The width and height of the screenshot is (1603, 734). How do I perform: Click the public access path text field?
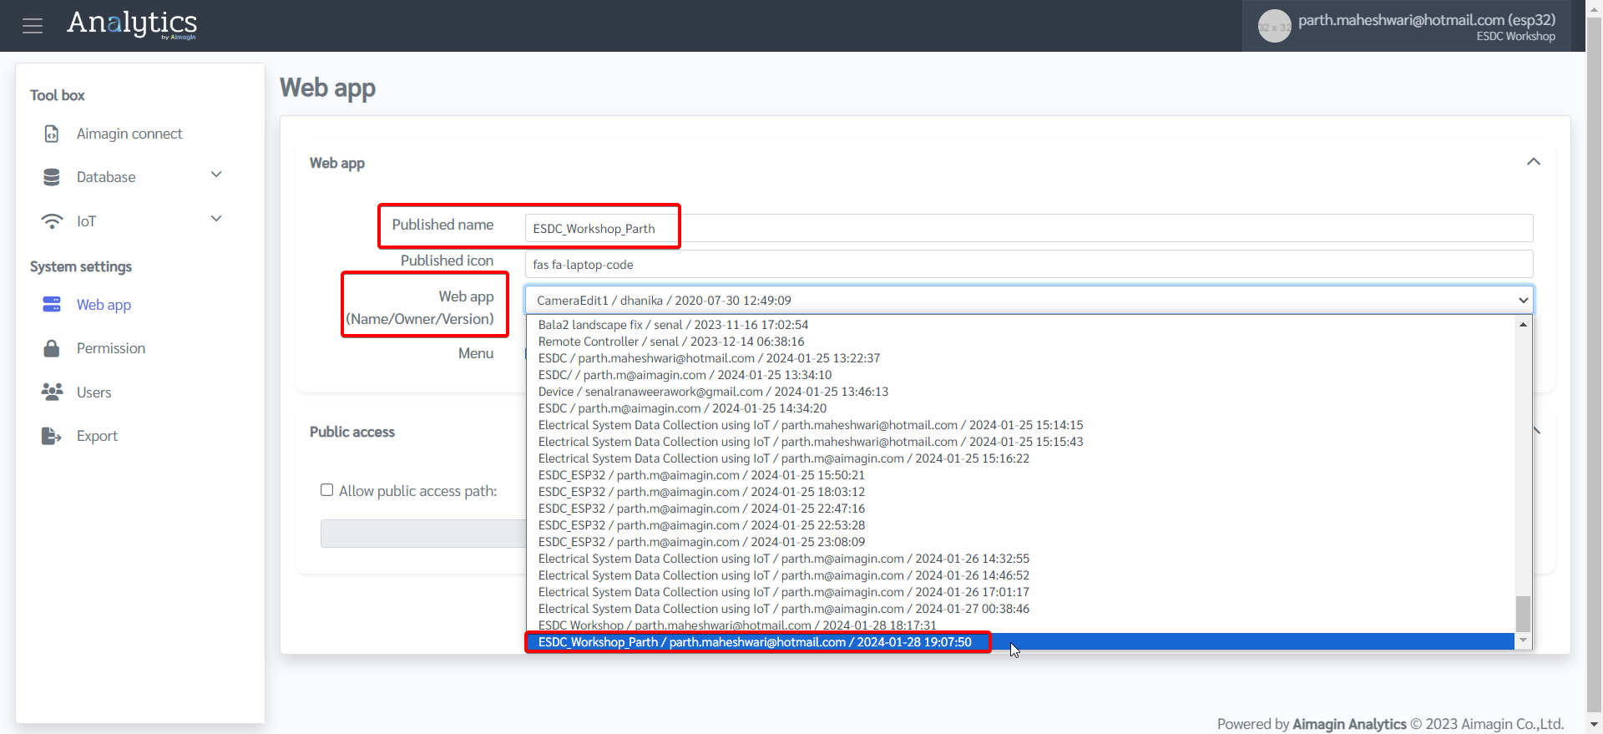pyautogui.click(x=423, y=534)
